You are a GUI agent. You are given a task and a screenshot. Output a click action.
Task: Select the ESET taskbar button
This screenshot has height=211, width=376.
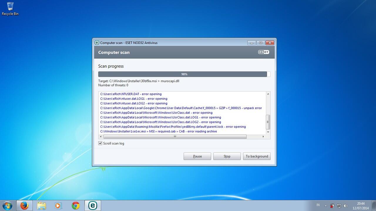[93, 205]
